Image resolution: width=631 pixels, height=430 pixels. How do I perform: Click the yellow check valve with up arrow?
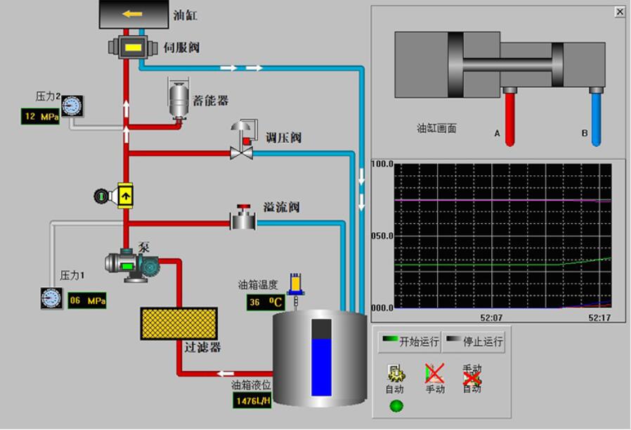[x=124, y=195]
